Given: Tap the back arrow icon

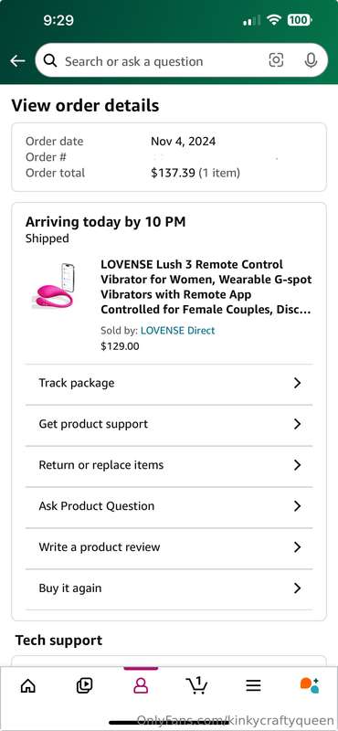Looking at the screenshot, I should pyautogui.click(x=17, y=60).
